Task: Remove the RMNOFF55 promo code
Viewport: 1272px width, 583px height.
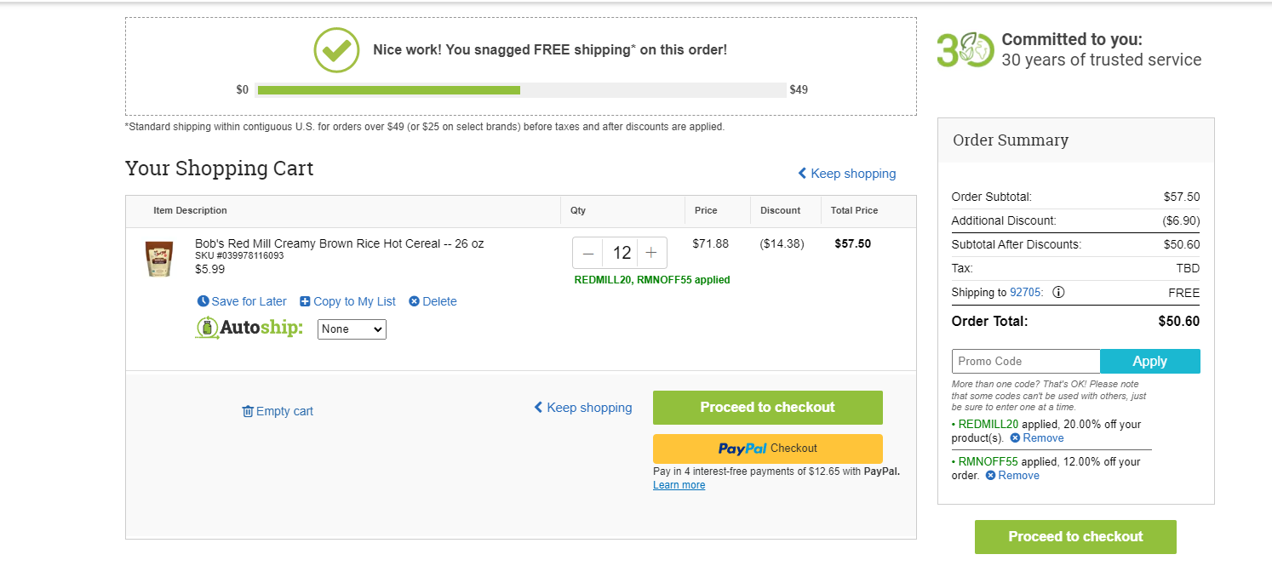Action: [x=1012, y=475]
